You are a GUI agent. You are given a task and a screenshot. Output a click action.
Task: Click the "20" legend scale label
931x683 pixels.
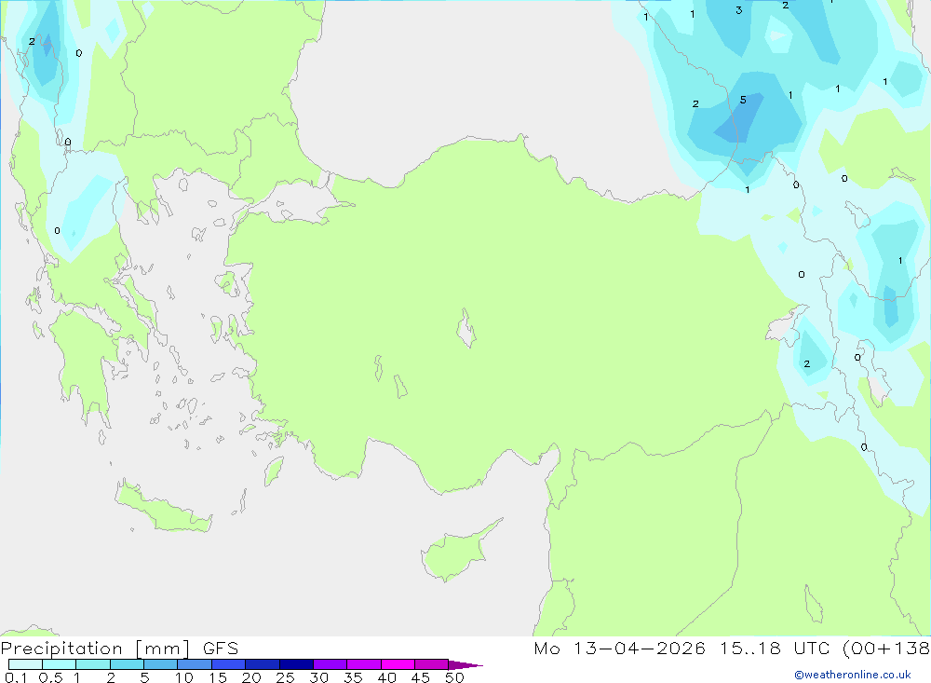click(x=251, y=677)
